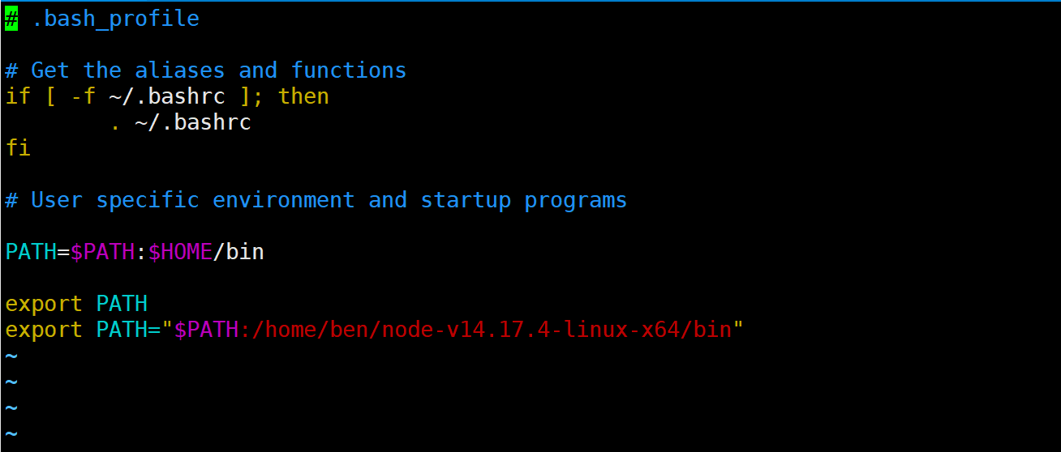
Task: Click the first 'export' keyword
Action: (44, 304)
